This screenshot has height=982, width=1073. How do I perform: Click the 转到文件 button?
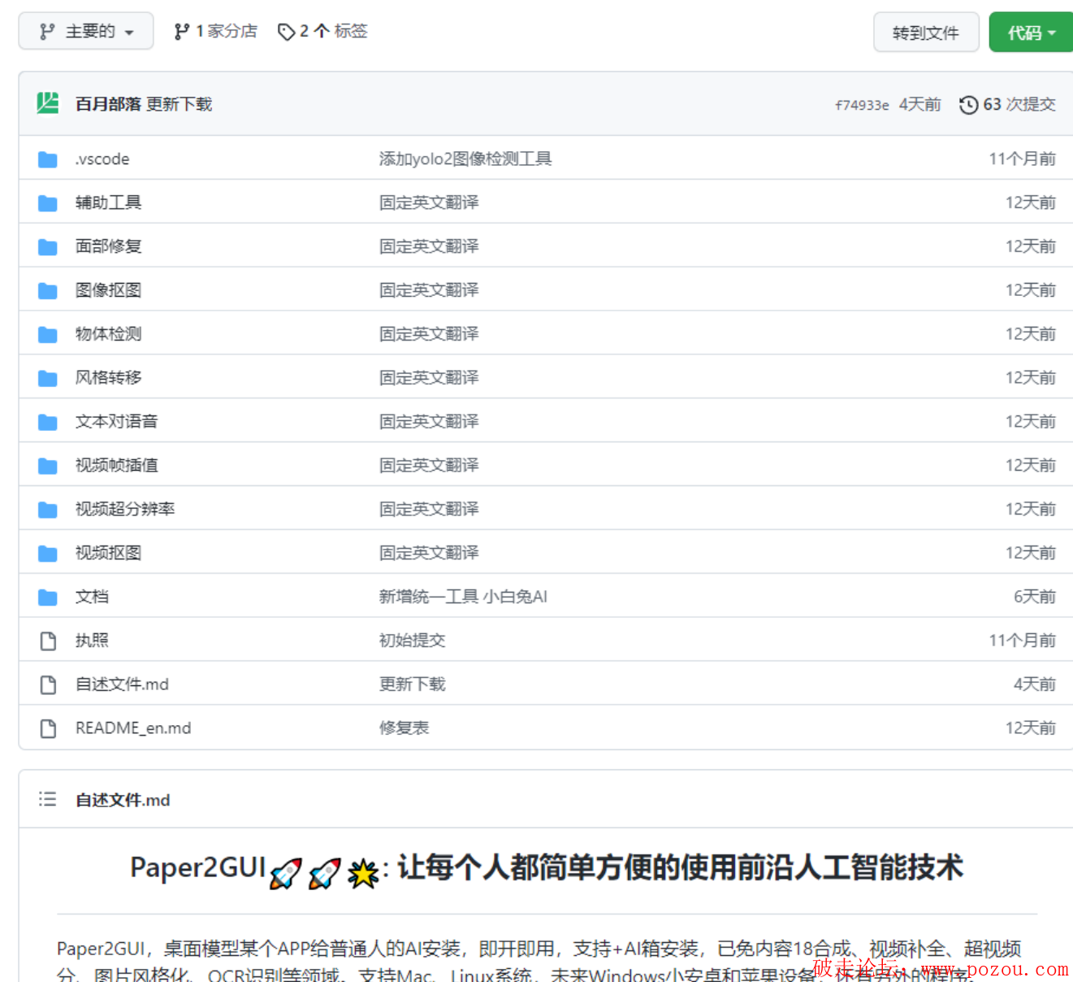coord(925,33)
